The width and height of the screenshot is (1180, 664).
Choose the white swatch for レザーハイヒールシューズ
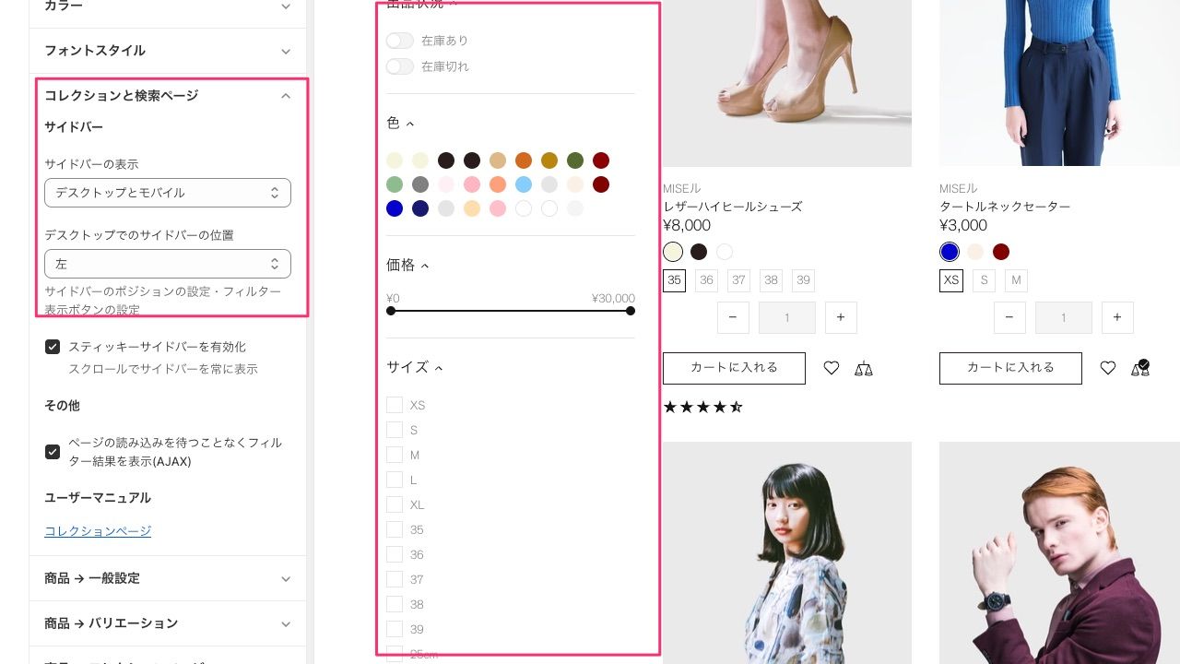(x=725, y=252)
